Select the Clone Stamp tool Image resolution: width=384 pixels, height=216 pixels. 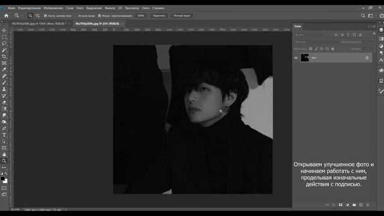point(4,89)
